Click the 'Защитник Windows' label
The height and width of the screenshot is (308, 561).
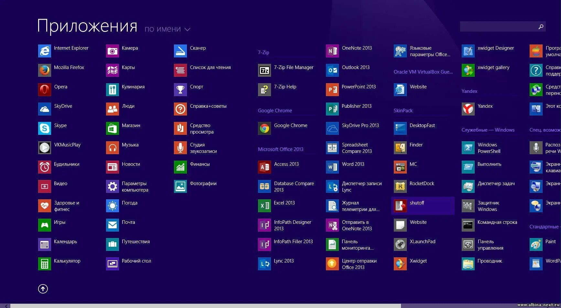(488, 206)
